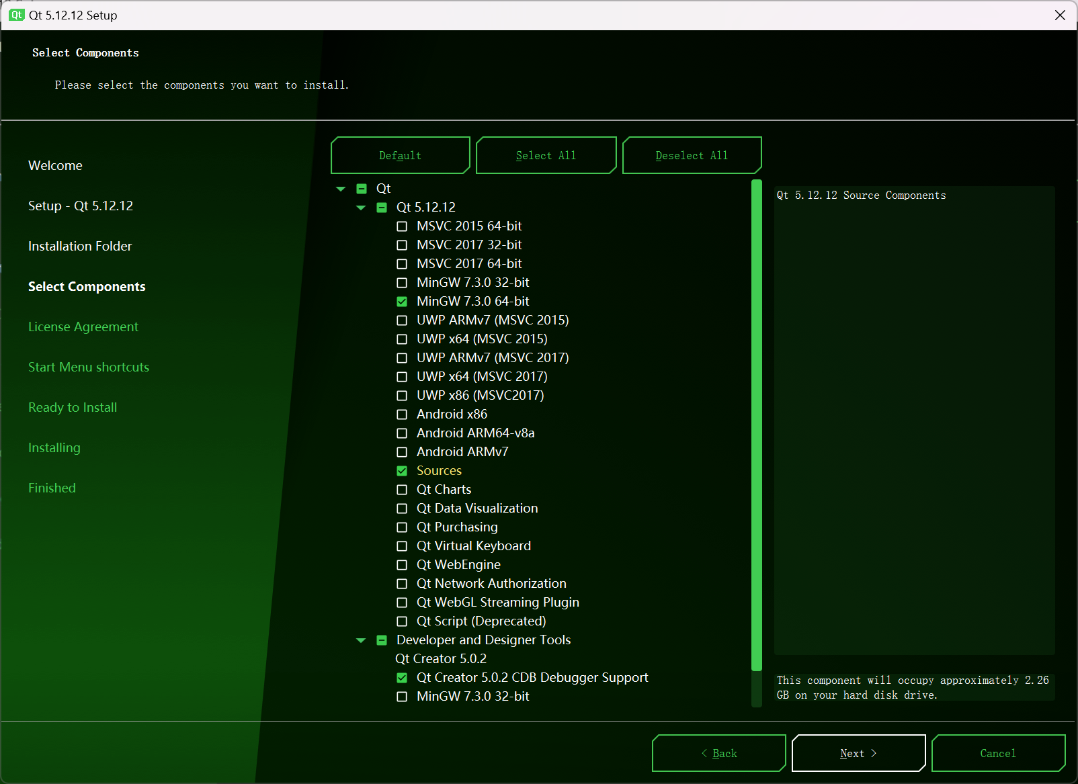Select Developer and Designer Tools label

(483, 640)
